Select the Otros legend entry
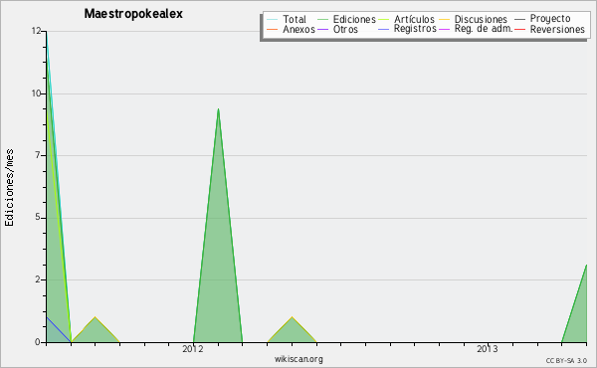This screenshot has width=597, height=368. point(345,29)
